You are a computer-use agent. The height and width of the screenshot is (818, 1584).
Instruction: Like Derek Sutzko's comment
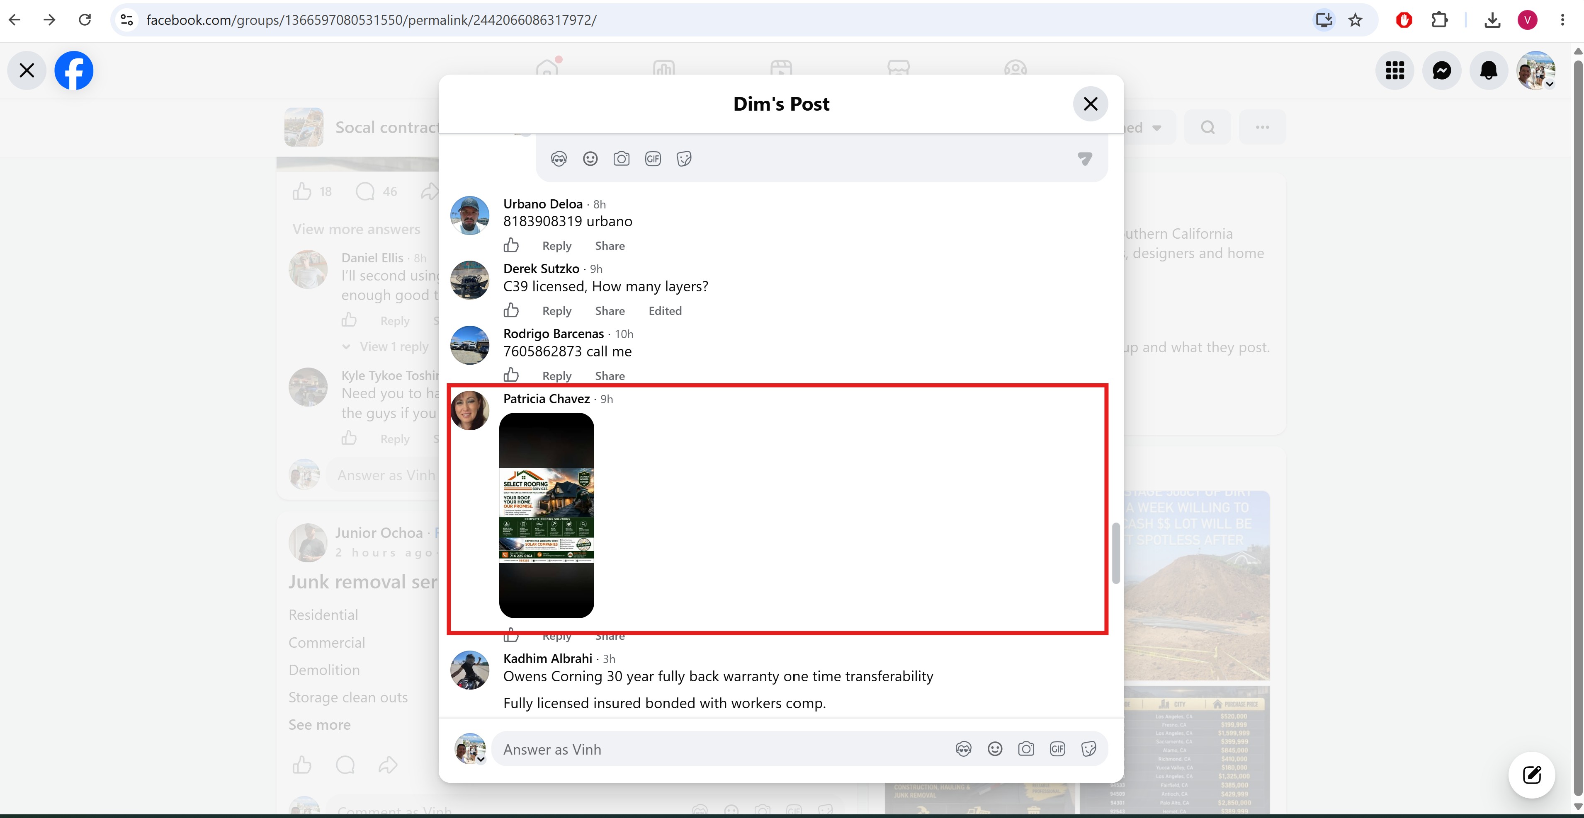[512, 310]
